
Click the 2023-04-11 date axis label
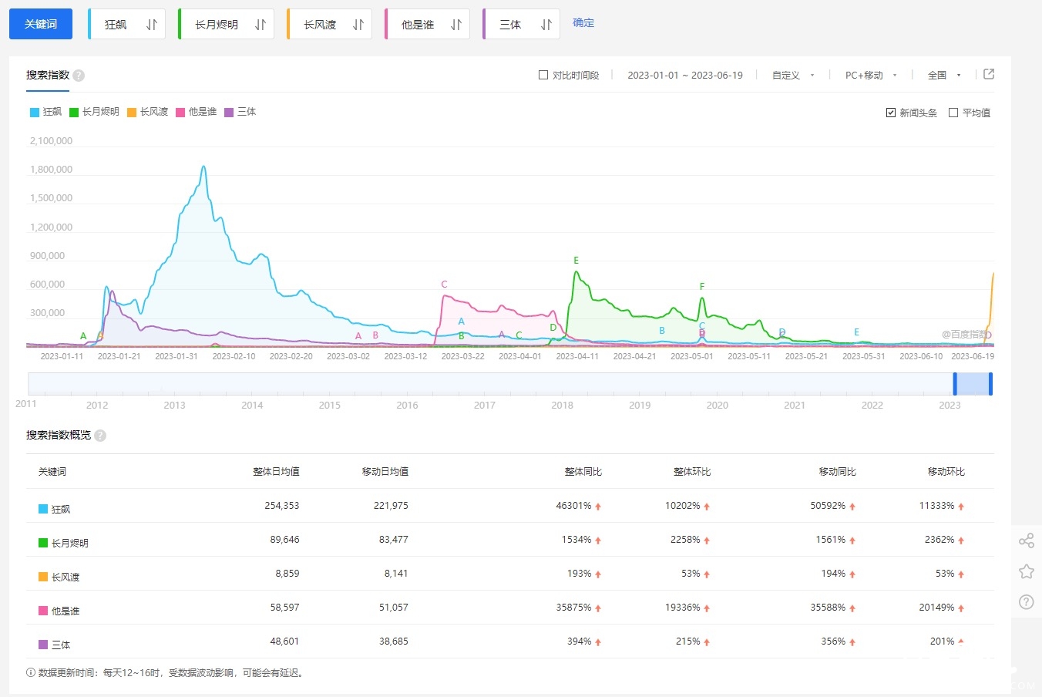point(577,356)
